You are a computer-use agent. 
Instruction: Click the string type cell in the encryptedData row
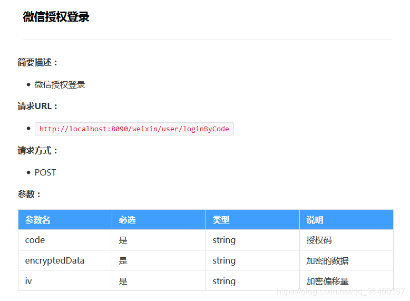pos(252,260)
